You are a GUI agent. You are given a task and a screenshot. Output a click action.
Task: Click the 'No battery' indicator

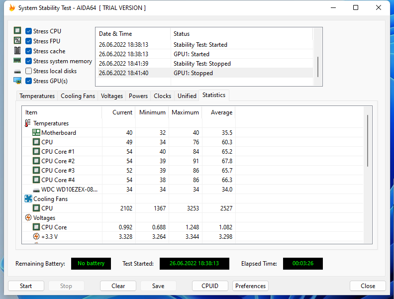91,264
